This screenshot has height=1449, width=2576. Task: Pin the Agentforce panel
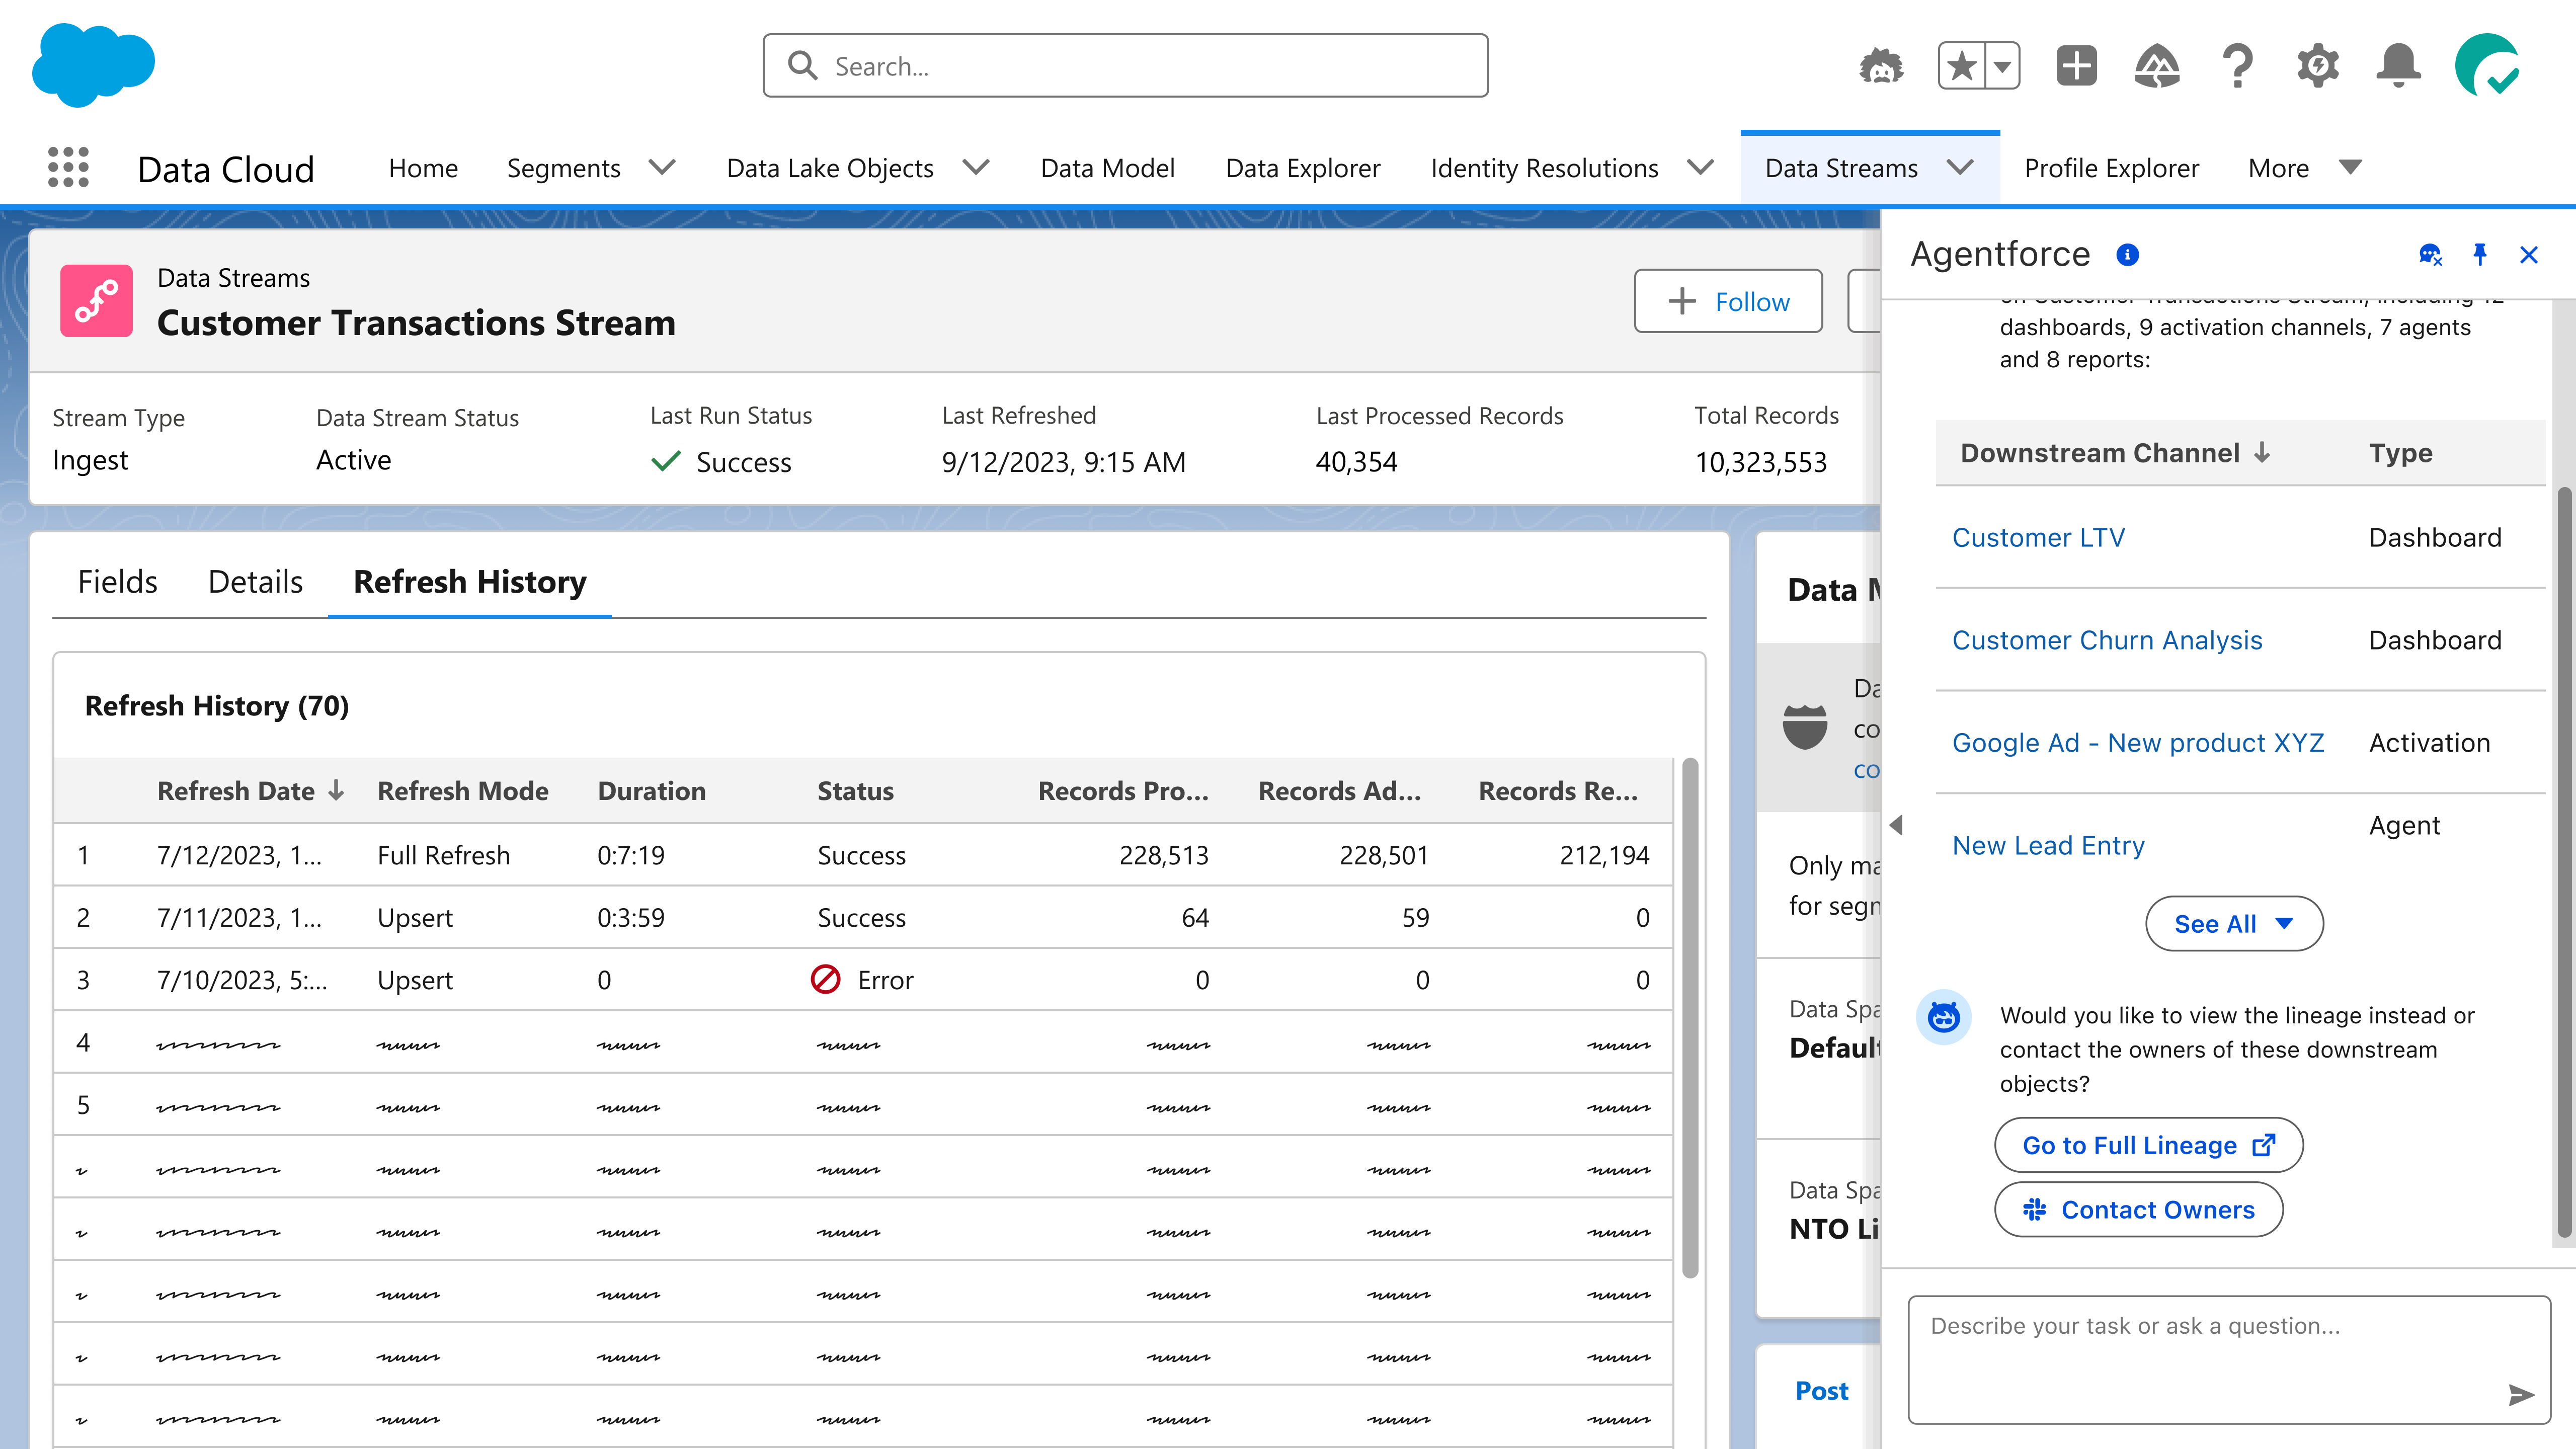(x=2480, y=255)
